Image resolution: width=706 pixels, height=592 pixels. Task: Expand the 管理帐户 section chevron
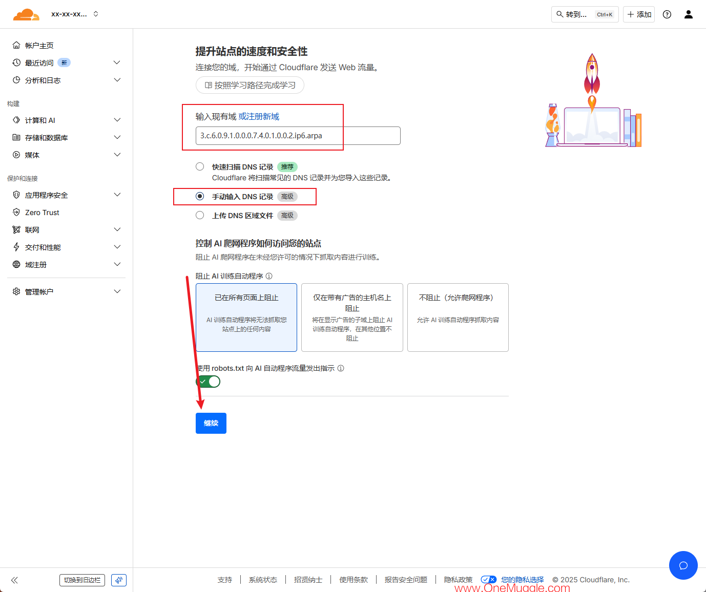(117, 291)
